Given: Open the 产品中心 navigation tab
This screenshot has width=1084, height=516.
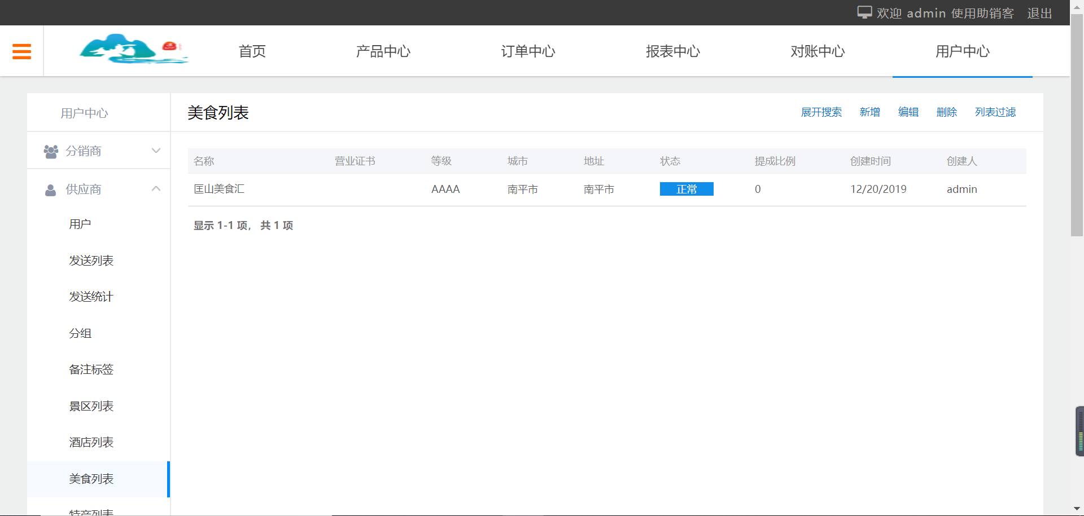Looking at the screenshot, I should (383, 51).
